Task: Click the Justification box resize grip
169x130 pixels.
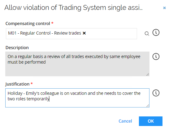Action: (x=148, y=106)
